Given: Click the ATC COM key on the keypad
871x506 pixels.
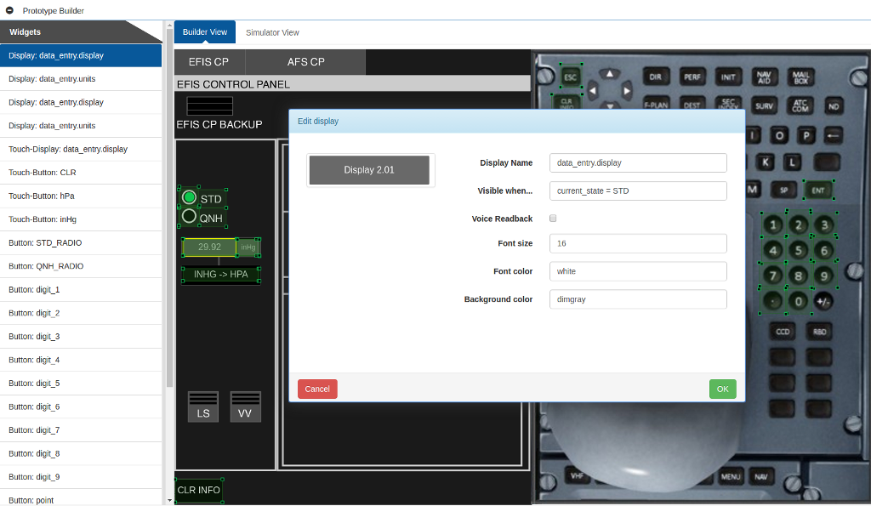Looking at the screenshot, I should (x=800, y=105).
